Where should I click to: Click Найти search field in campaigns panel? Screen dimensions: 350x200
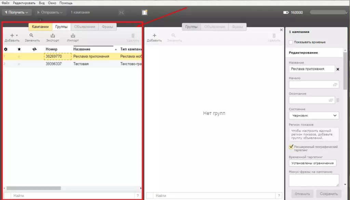73,196
